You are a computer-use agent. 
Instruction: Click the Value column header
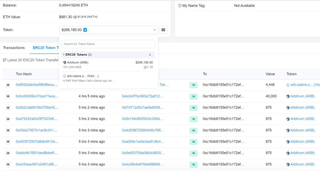pos(270,74)
